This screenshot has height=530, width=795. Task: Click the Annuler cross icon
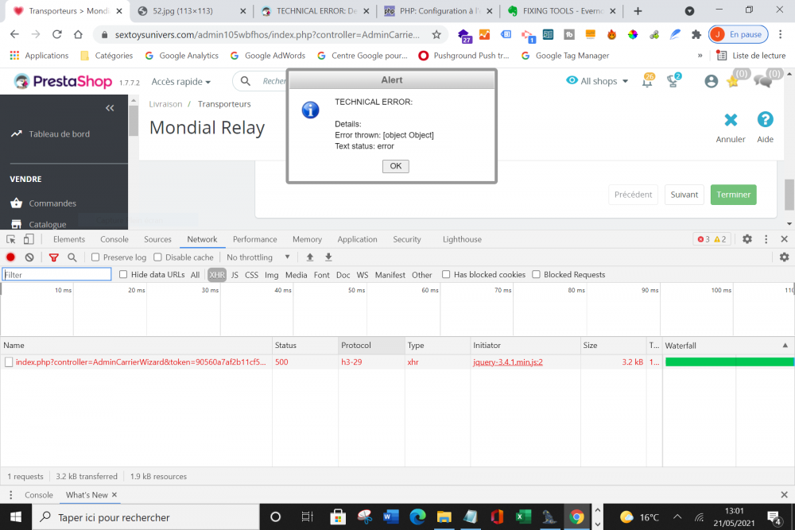point(731,120)
